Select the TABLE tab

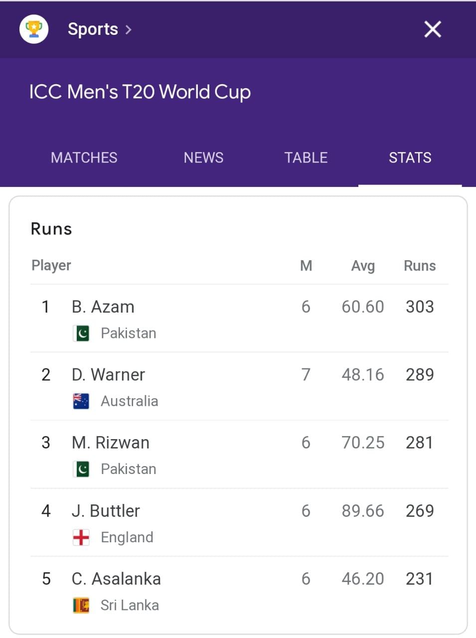click(306, 158)
